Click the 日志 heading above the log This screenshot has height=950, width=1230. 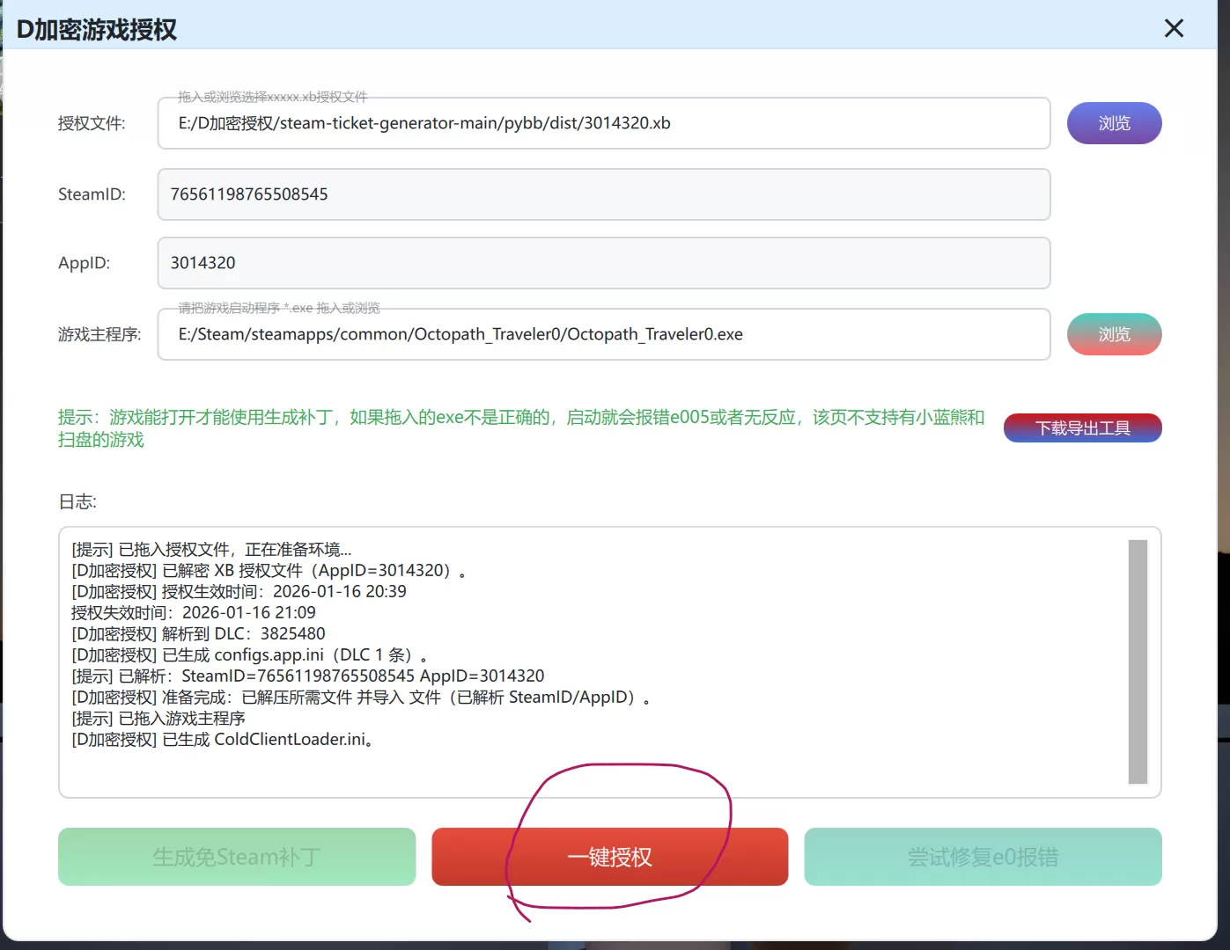coord(77,501)
